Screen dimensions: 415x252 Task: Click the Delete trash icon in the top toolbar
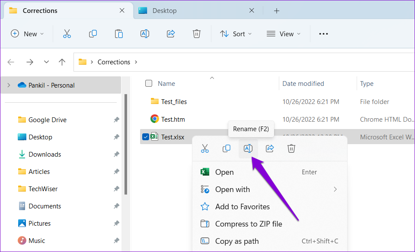coord(197,34)
